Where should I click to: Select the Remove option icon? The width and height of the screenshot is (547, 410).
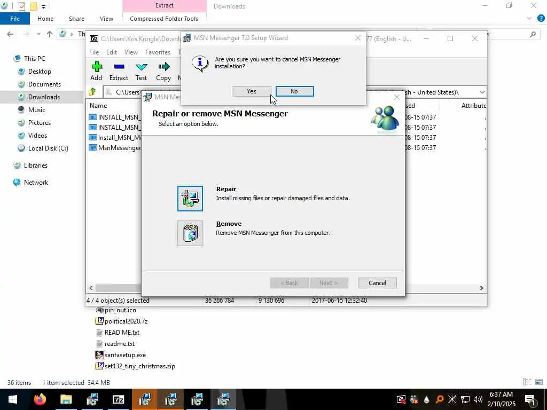click(190, 233)
